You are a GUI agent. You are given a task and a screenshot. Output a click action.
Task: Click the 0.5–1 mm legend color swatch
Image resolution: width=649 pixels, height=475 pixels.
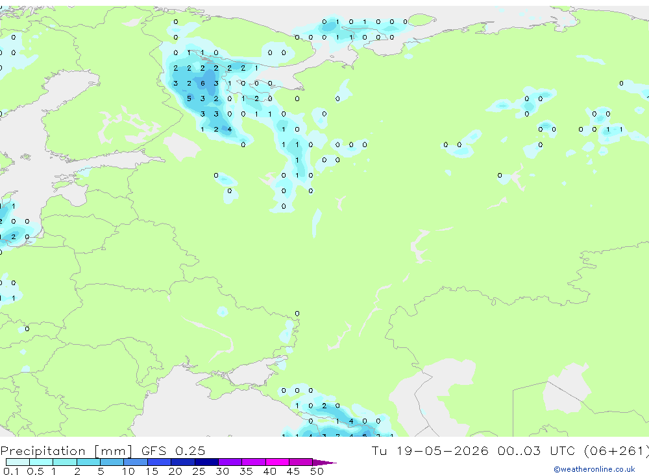[42, 462]
